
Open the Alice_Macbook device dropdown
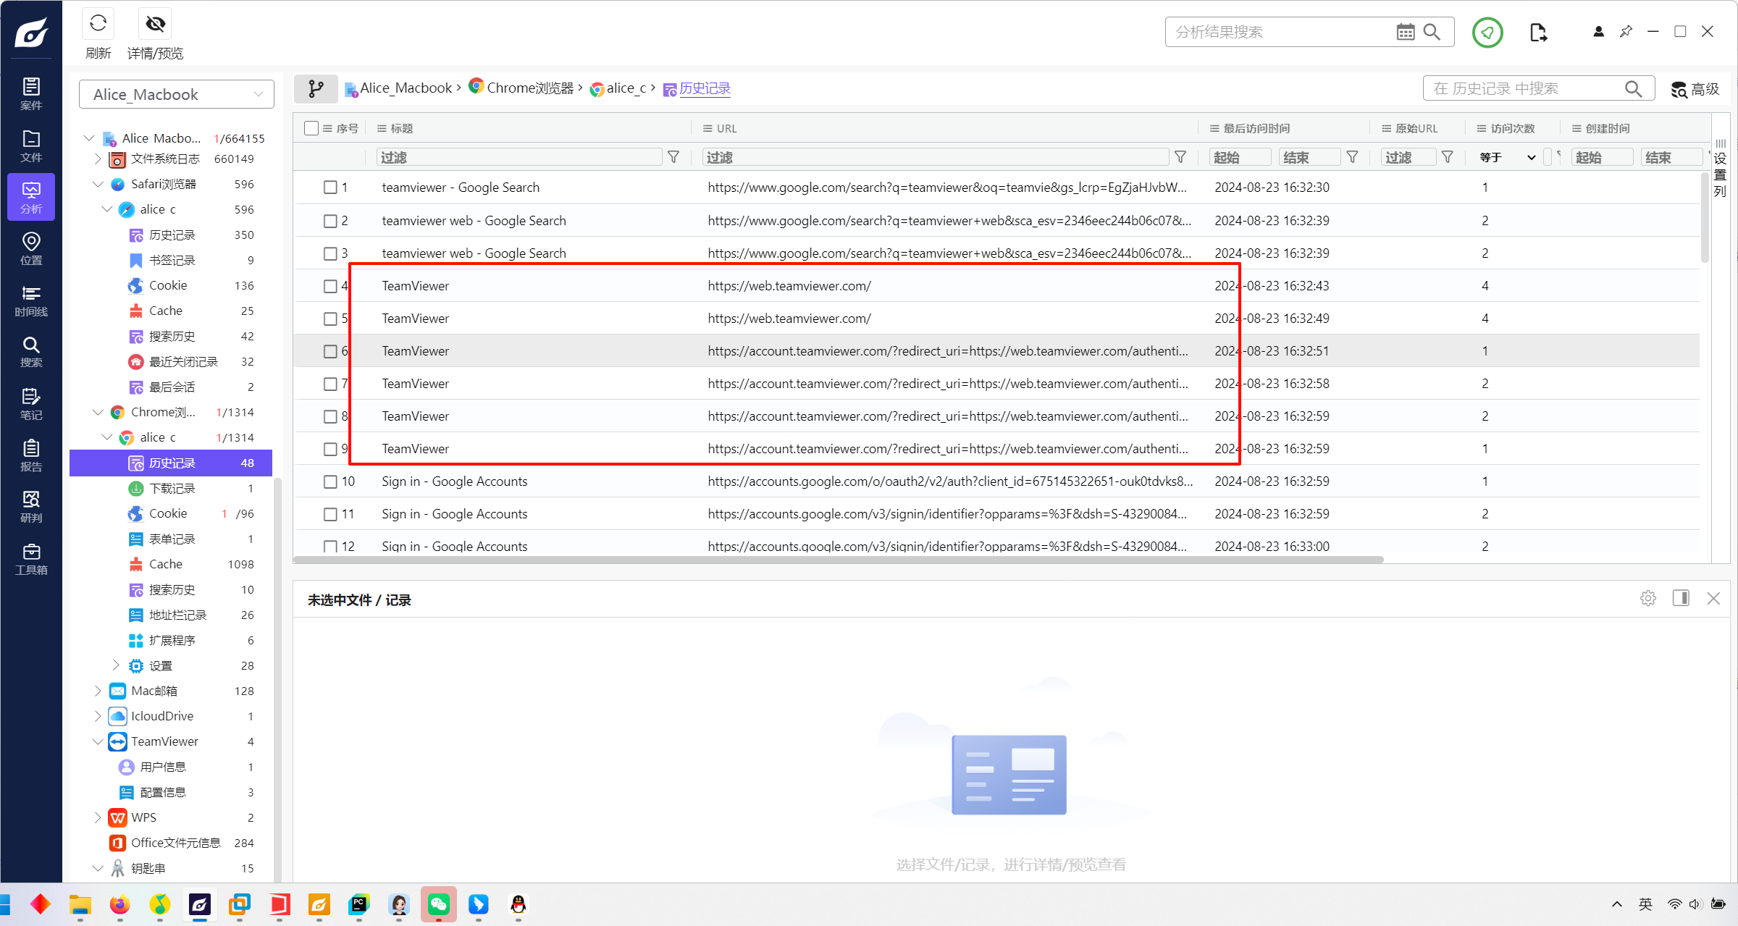click(176, 94)
